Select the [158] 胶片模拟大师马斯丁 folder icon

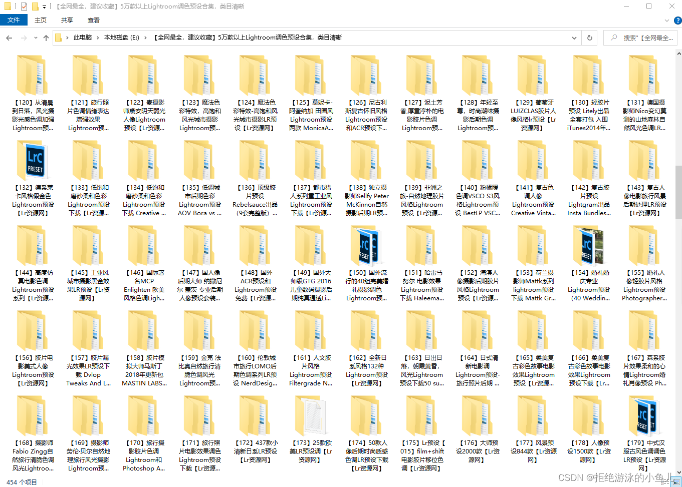pos(144,331)
